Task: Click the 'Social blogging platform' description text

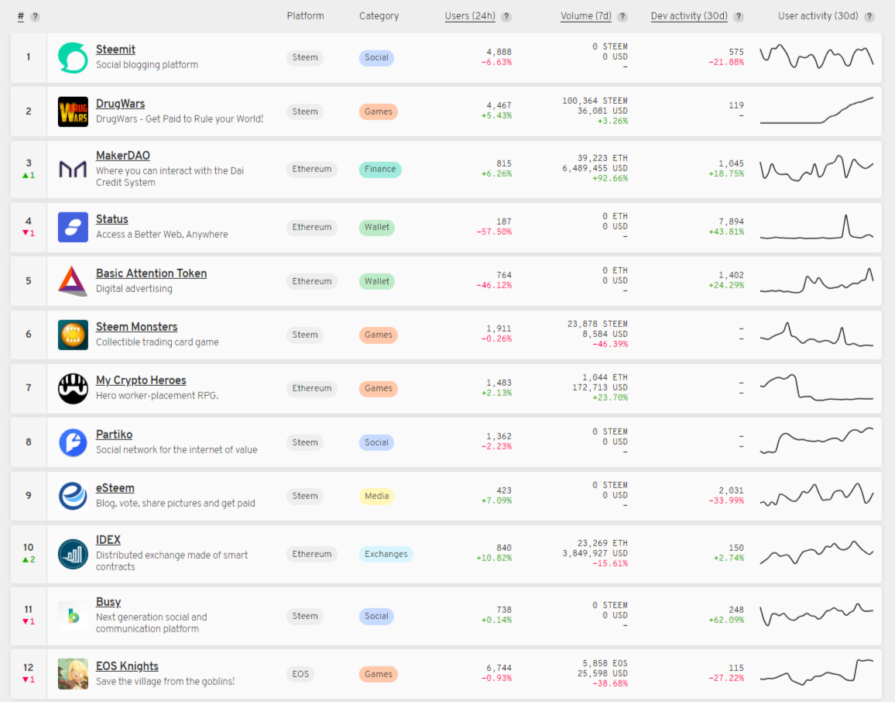Action: click(147, 65)
